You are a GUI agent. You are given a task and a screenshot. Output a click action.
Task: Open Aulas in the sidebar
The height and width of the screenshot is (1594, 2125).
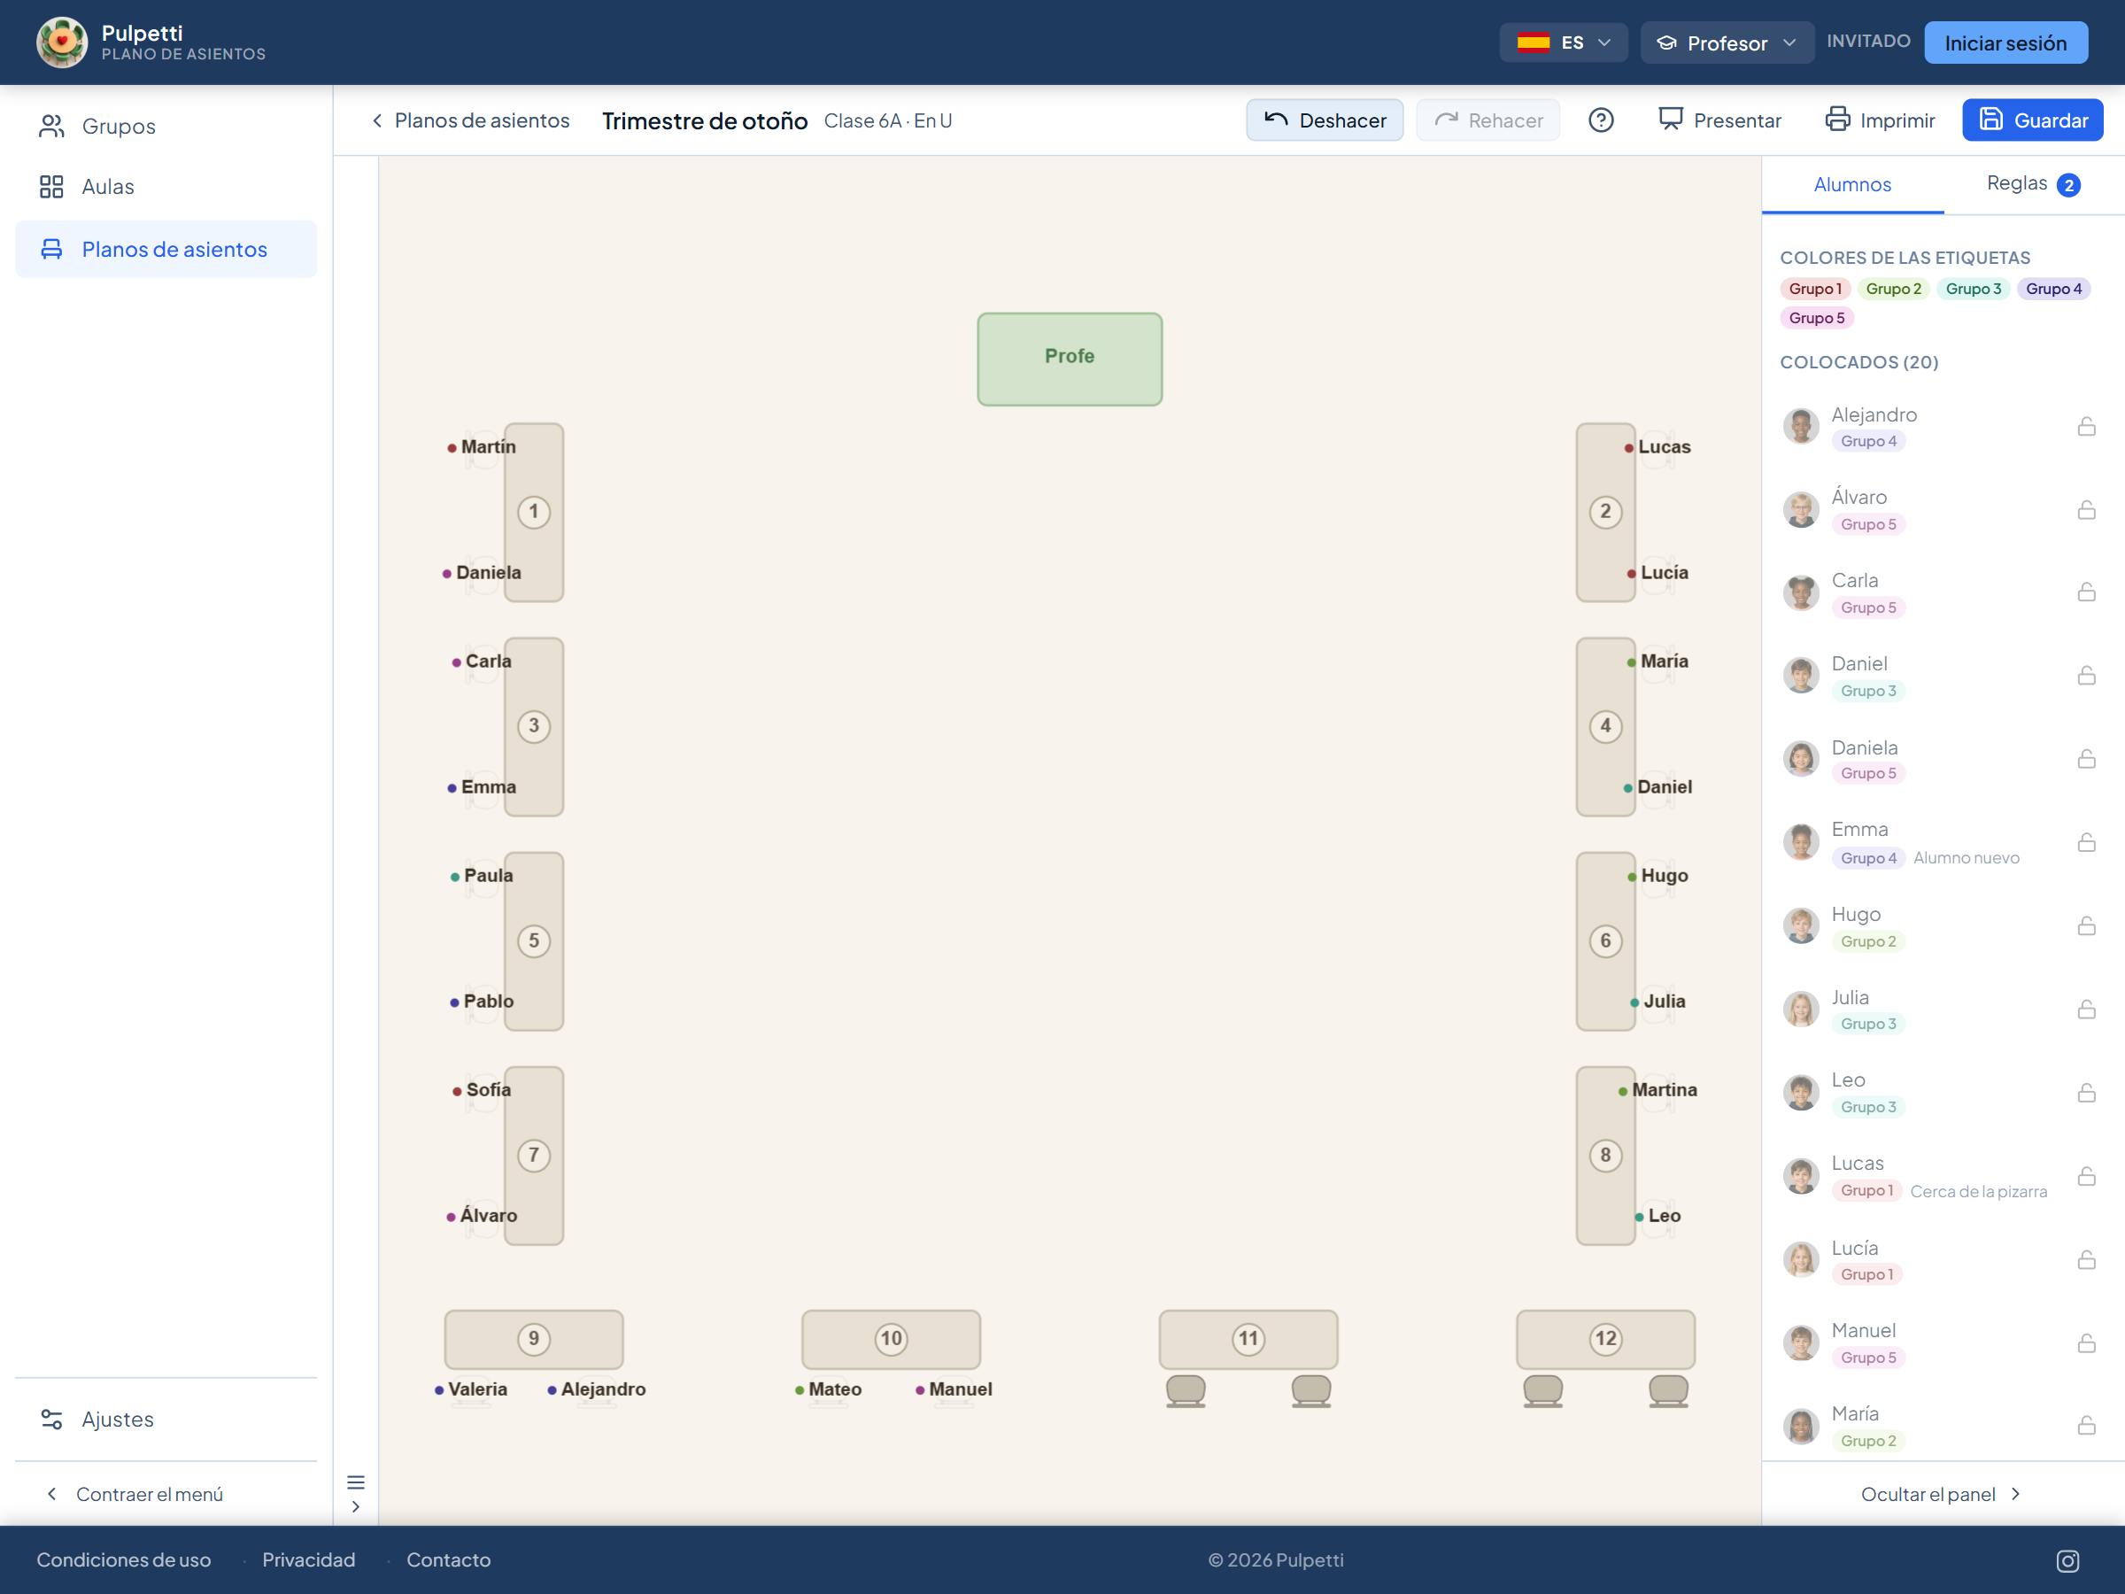pyautogui.click(x=166, y=186)
